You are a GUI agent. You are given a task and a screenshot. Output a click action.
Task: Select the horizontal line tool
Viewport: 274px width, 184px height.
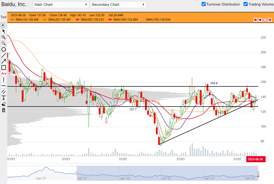(3, 86)
